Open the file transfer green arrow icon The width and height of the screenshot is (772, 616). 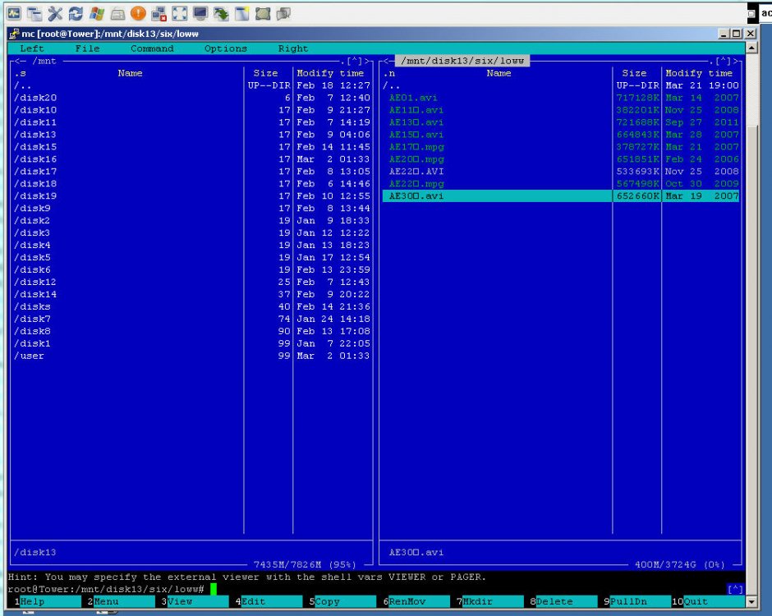[x=221, y=14]
